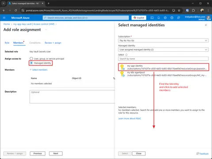This screenshot has height=159, width=212.
Task: Open Learn more about RBAC link
Action: [129, 118]
